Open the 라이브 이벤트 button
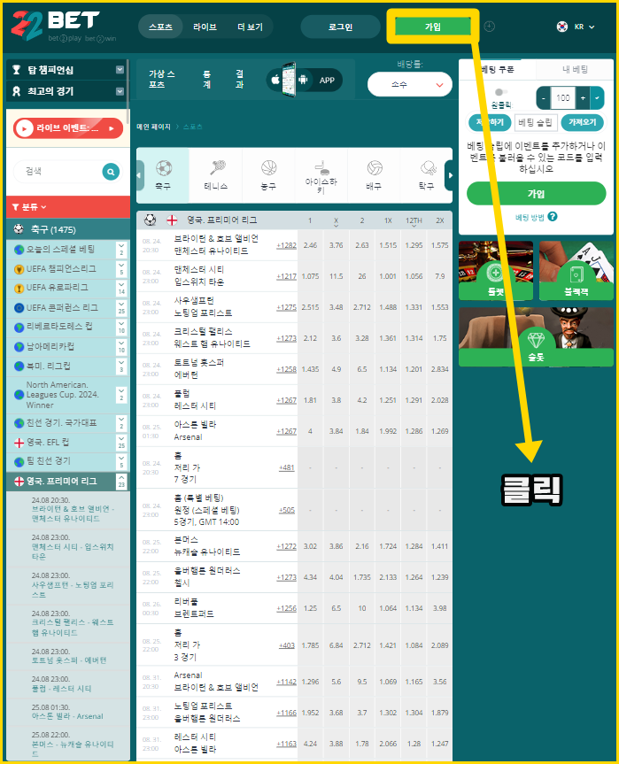 click(68, 128)
